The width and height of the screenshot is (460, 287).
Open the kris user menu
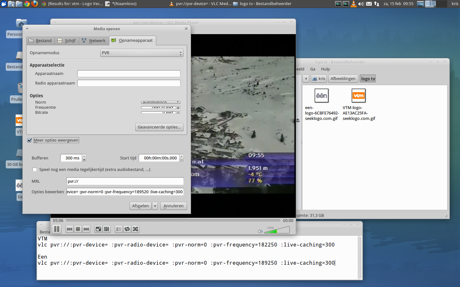click(455, 4)
